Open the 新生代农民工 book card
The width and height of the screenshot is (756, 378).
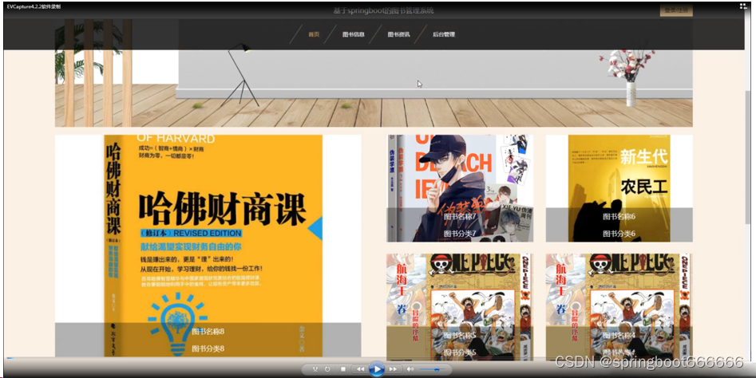coord(619,188)
